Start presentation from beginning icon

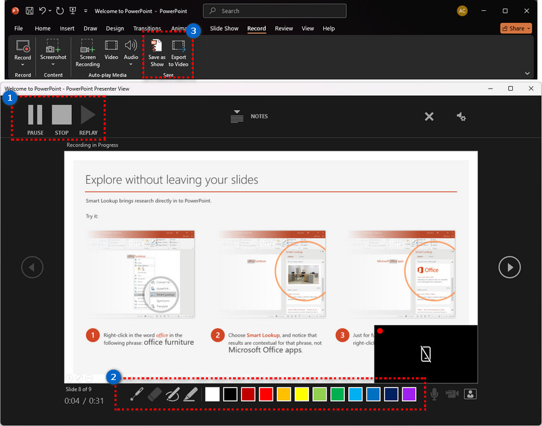click(x=72, y=11)
